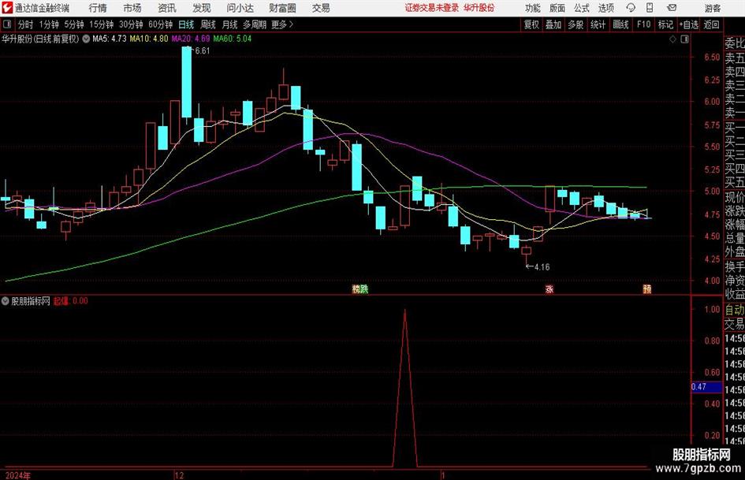
Task: Switch to 60分钟 period tab
Action: pyautogui.click(x=160, y=24)
